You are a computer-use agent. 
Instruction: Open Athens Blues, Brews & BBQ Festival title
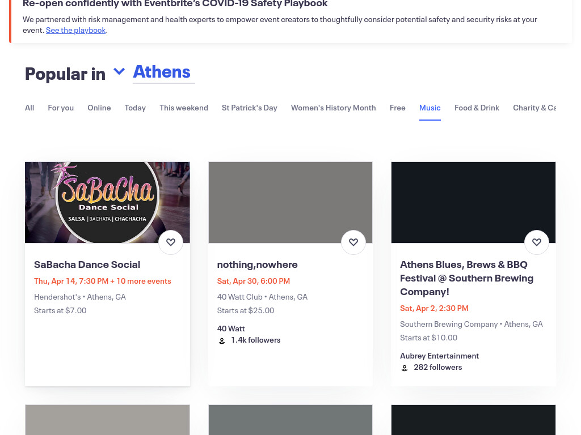pos(466,278)
